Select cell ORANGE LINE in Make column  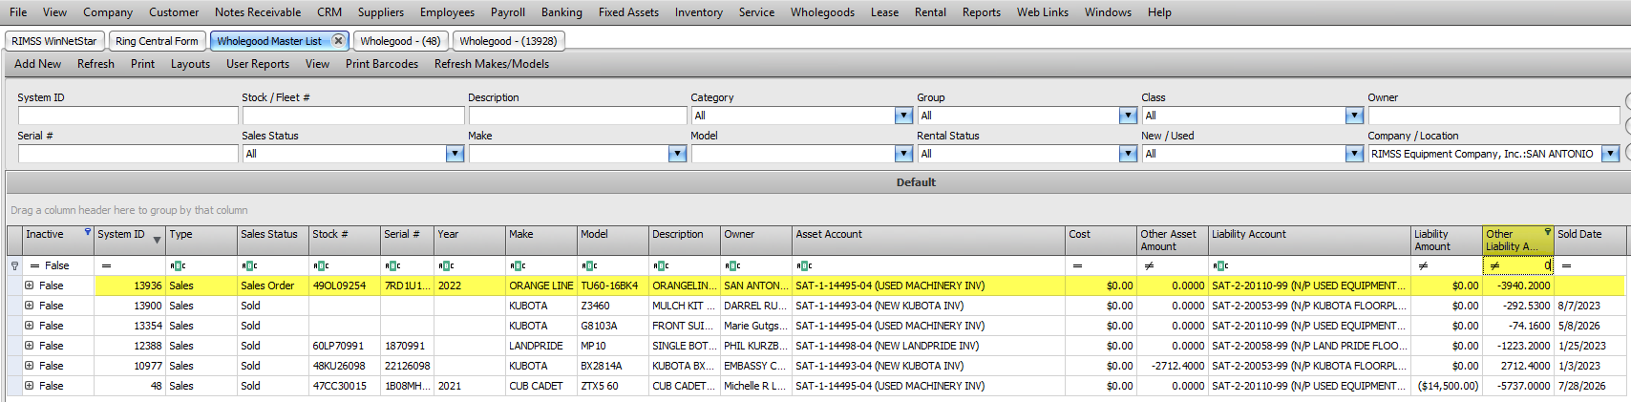tap(541, 286)
